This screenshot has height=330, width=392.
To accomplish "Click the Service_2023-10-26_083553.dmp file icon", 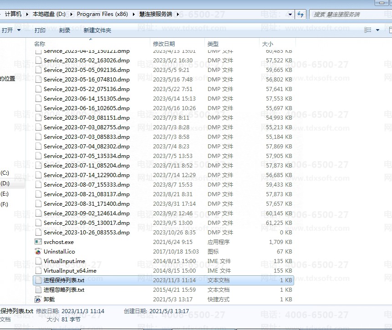I will pyautogui.click(x=38, y=232).
